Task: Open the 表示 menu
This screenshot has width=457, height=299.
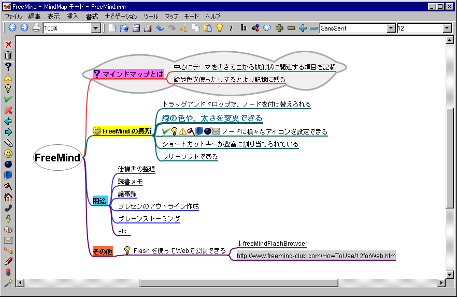Action: (54, 17)
